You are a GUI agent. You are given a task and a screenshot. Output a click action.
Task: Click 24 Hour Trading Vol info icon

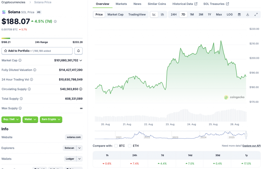coord(32,79)
